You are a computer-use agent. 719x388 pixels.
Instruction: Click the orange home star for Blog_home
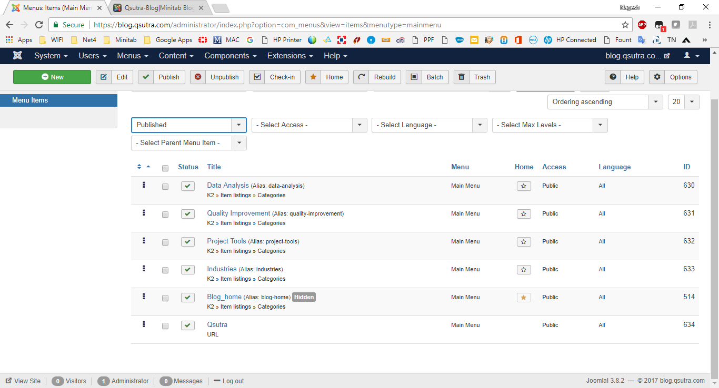[x=524, y=298]
